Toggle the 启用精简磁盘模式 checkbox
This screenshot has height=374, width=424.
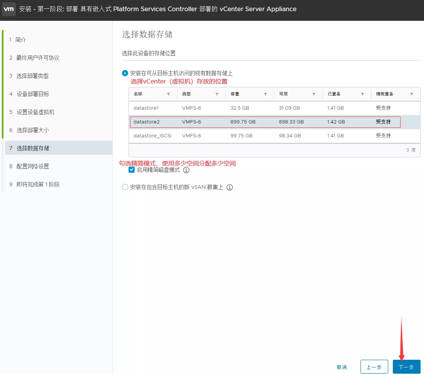[x=132, y=170]
